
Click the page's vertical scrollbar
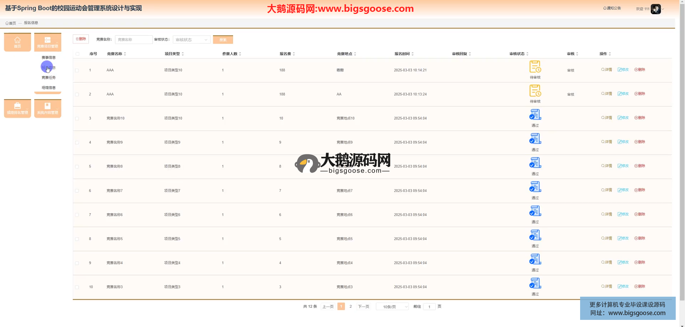click(x=682, y=143)
